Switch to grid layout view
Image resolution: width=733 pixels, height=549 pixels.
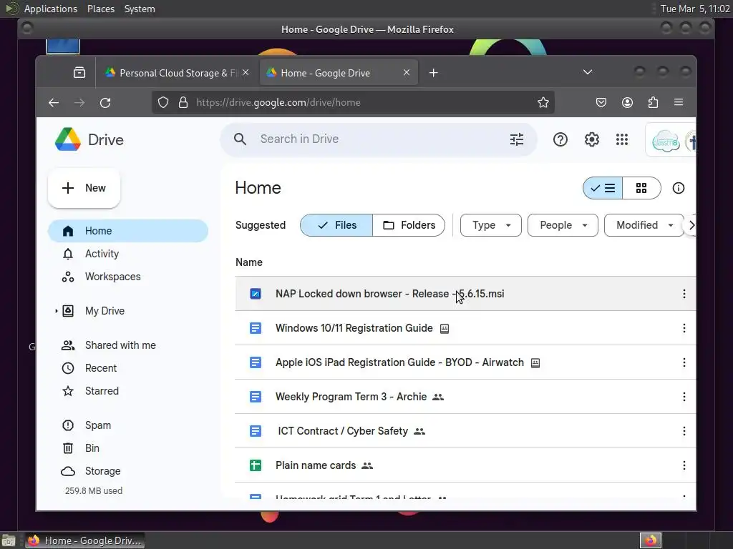(641, 188)
